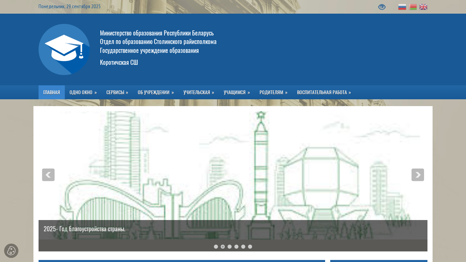The image size is (466, 262).
Task: Select the first slider dot
Action: (216, 247)
